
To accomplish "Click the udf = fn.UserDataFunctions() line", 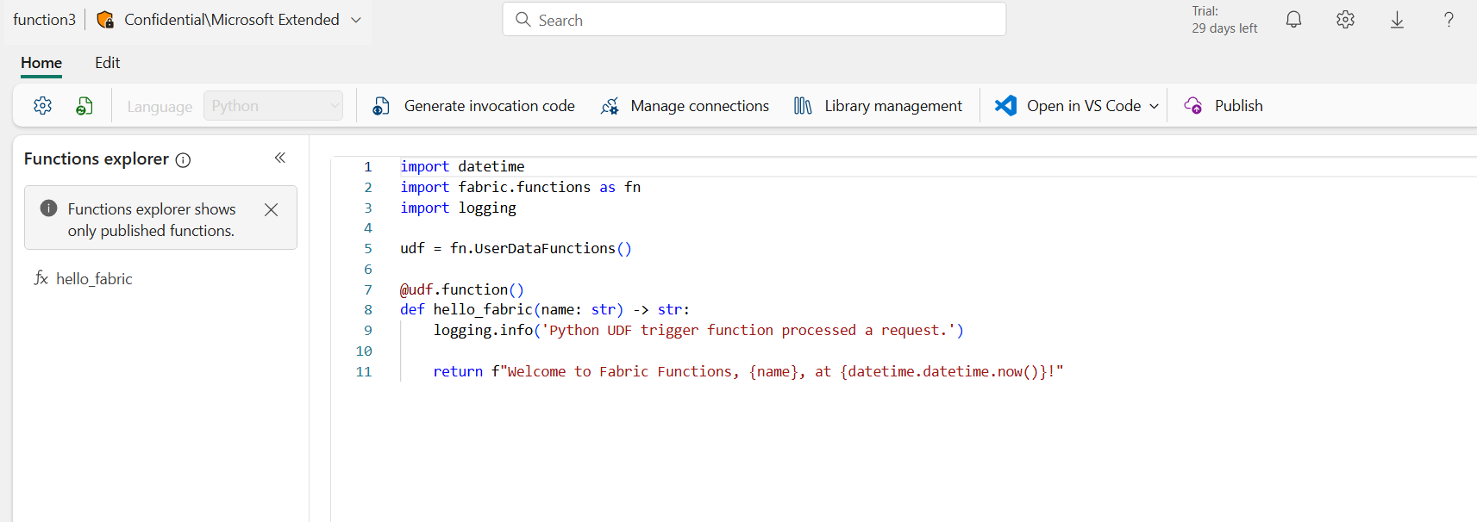I will (516, 248).
